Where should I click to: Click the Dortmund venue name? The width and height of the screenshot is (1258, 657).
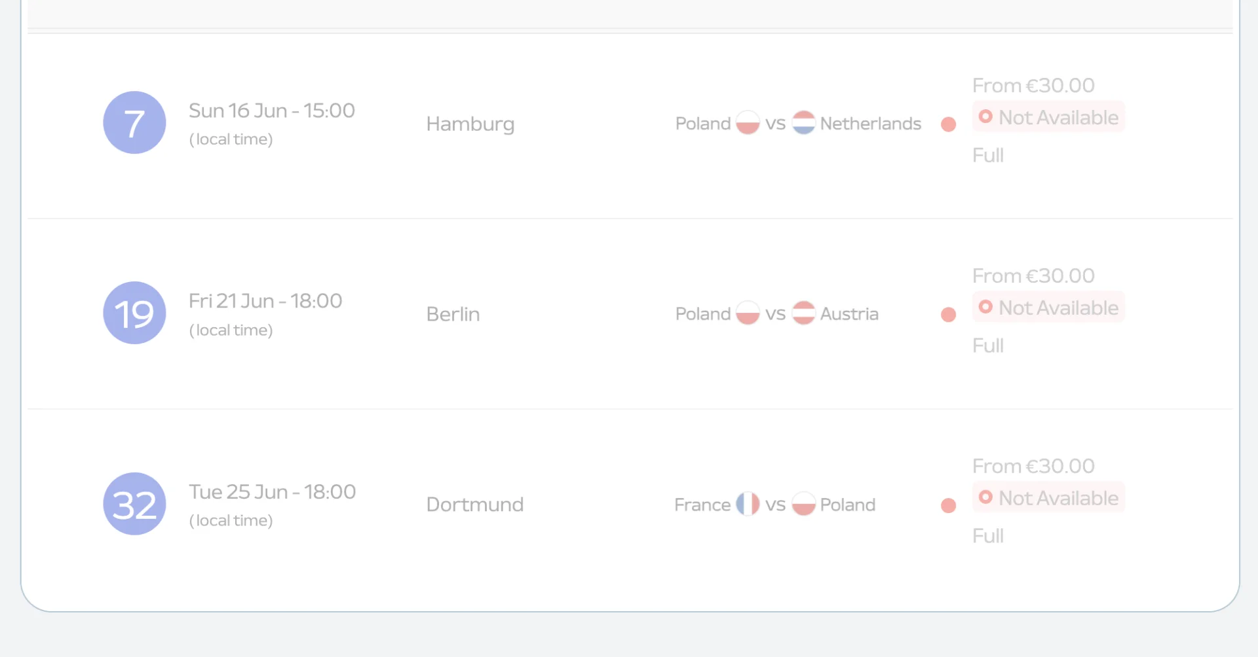click(475, 505)
